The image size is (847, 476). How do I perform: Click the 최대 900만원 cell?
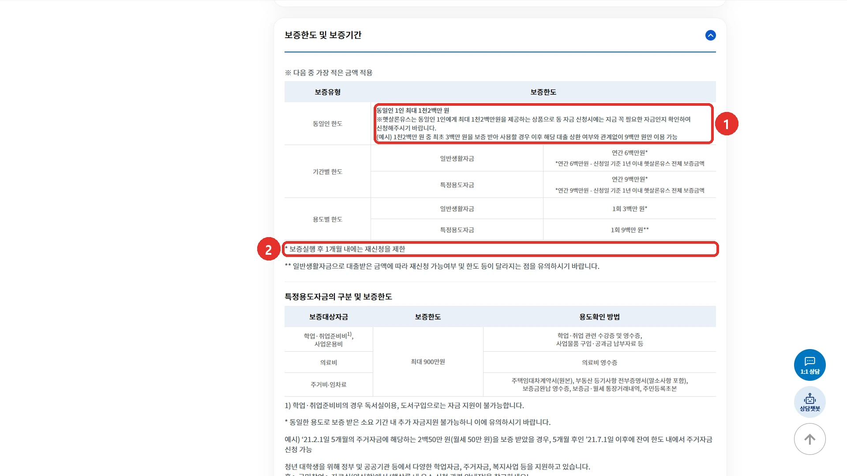(x=428, y=362)
